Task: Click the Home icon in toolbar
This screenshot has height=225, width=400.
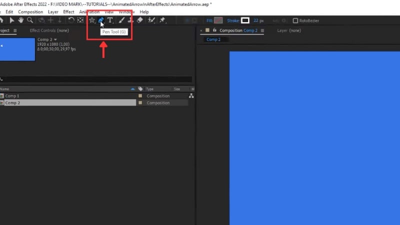Action: (1, 20)
